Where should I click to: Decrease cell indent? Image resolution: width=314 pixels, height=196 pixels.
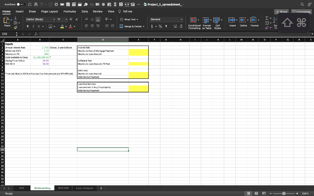coord(107,26)
